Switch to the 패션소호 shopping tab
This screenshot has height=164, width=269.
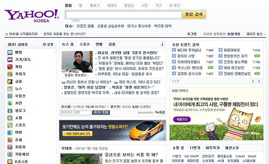tap(232, 148)
